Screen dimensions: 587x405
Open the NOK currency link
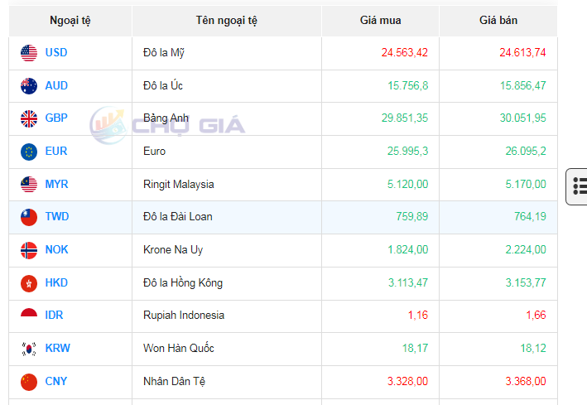56,249
